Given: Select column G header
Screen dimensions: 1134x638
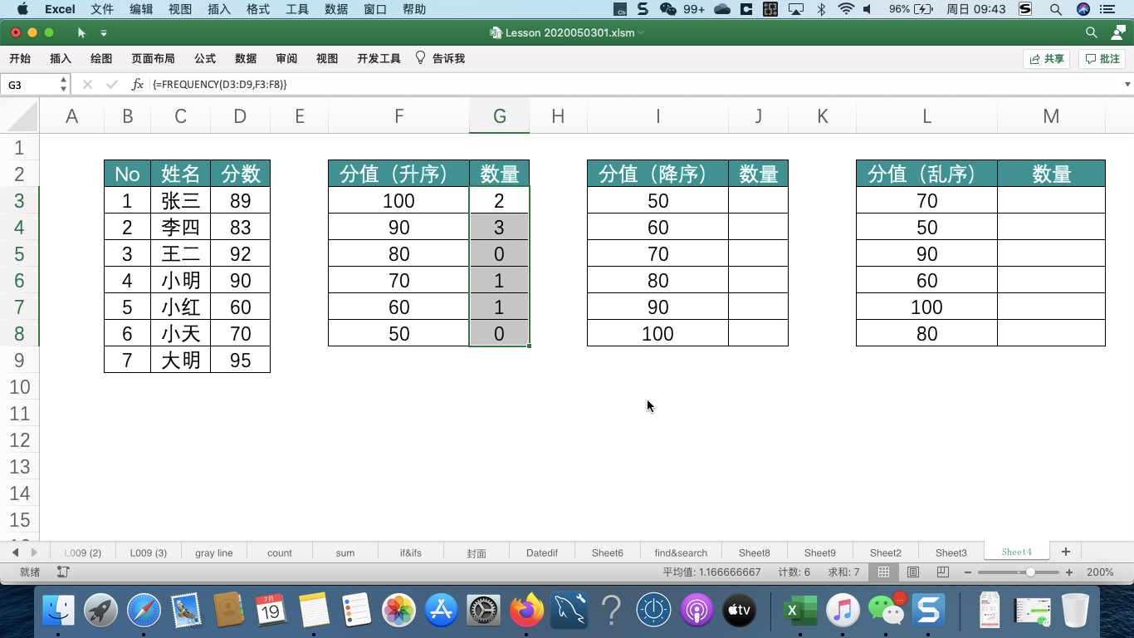Looking at the screenshot, I should (x=499, y=116).
